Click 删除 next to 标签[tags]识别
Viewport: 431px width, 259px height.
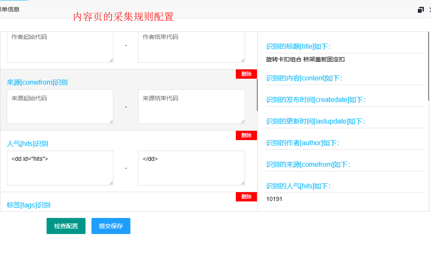pos(246,197)
